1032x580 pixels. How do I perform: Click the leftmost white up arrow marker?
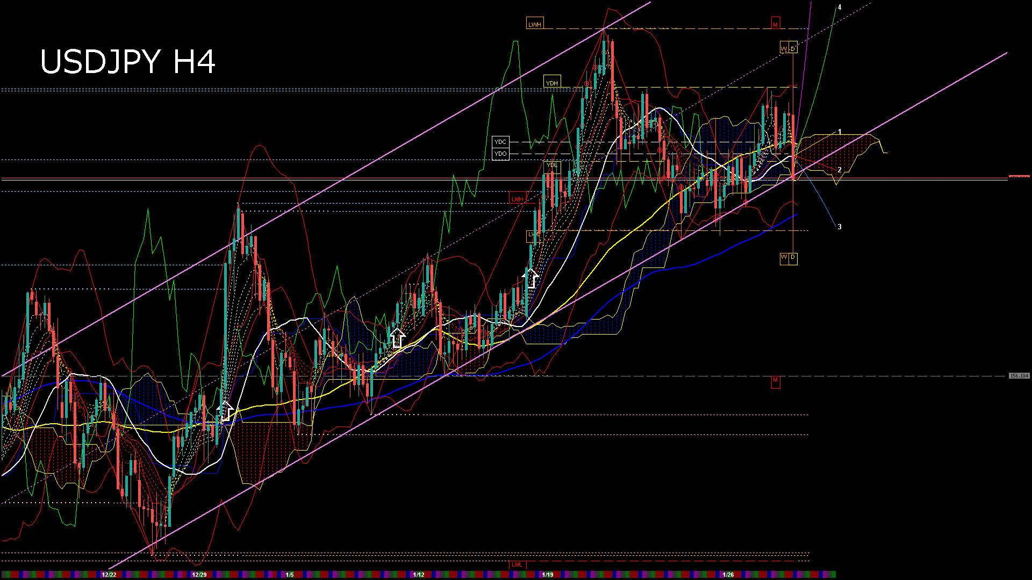click(x=226, y=411)
